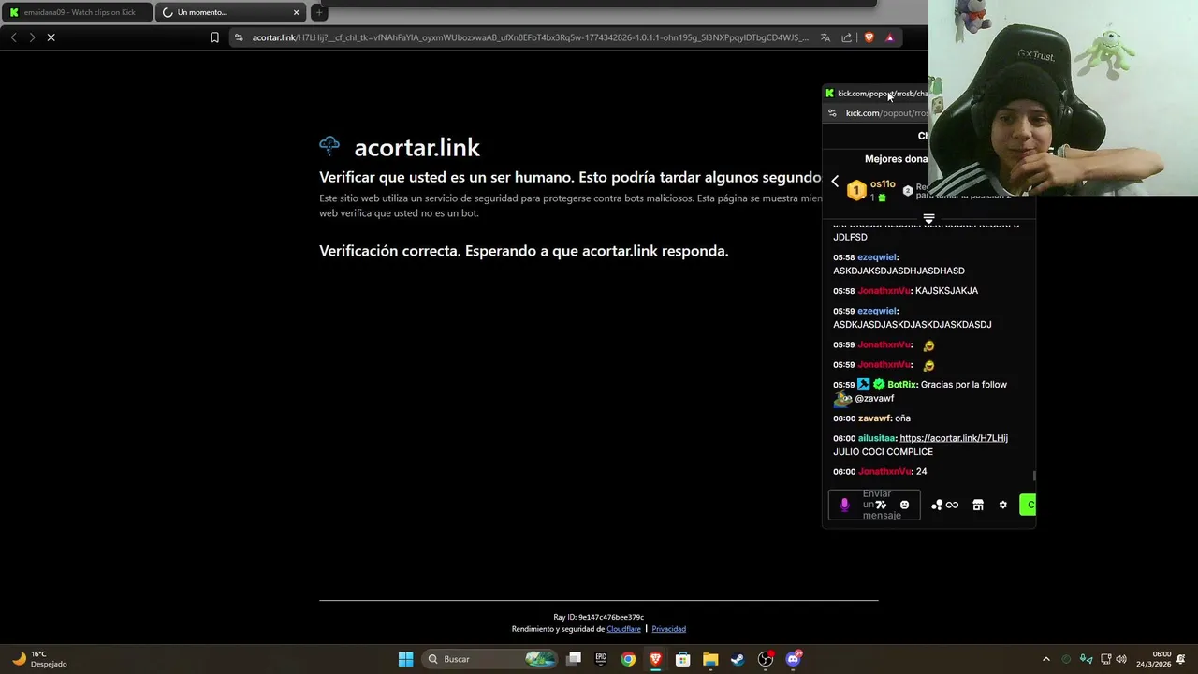Image resolution: width=1198 pixels, height=674 pixels.
Task: Open the Privacidad link in footer
Action: (x=668, y=629)
